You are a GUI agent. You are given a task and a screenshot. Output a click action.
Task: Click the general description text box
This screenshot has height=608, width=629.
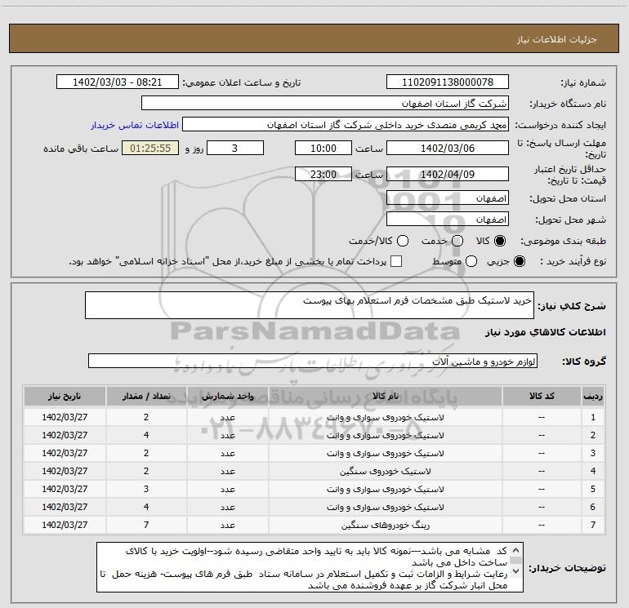(x=310, y=305)
